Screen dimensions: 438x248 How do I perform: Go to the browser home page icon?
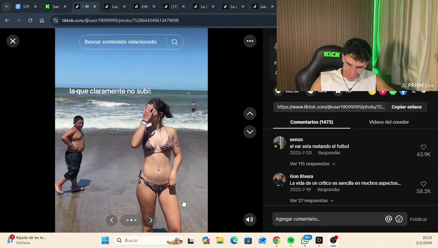point(42,20)
